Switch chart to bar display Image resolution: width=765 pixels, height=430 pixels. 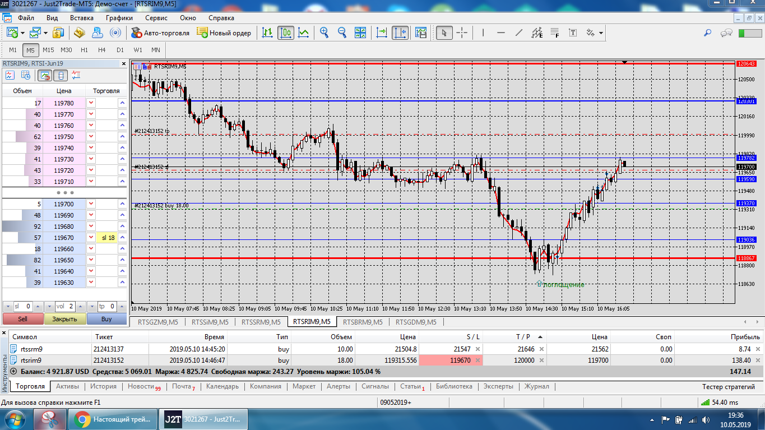pyautogui.click(x=268, y=33)
